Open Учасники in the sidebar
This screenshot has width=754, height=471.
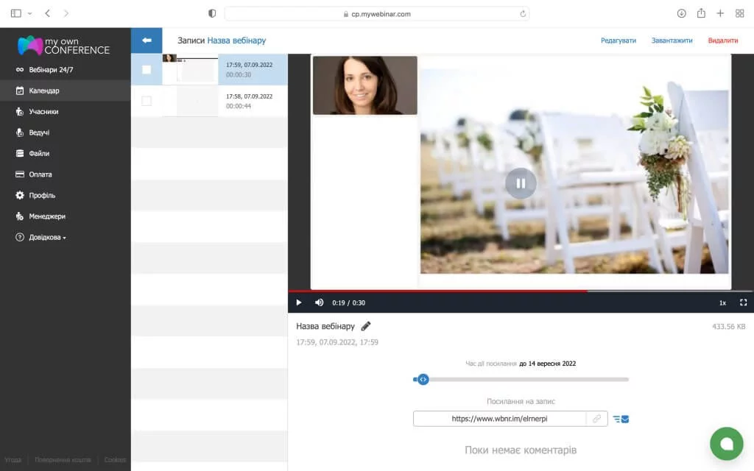(43, 112)
